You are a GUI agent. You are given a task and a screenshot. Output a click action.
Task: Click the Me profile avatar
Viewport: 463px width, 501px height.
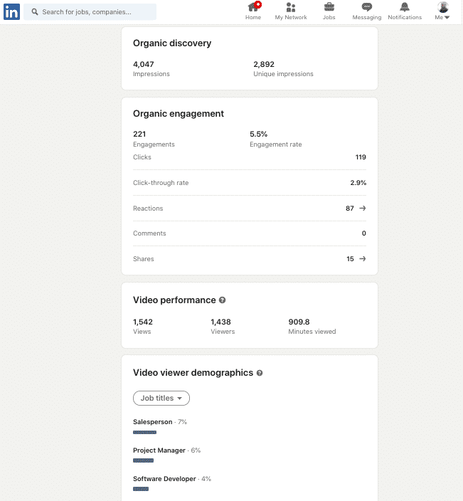point(442,8)
